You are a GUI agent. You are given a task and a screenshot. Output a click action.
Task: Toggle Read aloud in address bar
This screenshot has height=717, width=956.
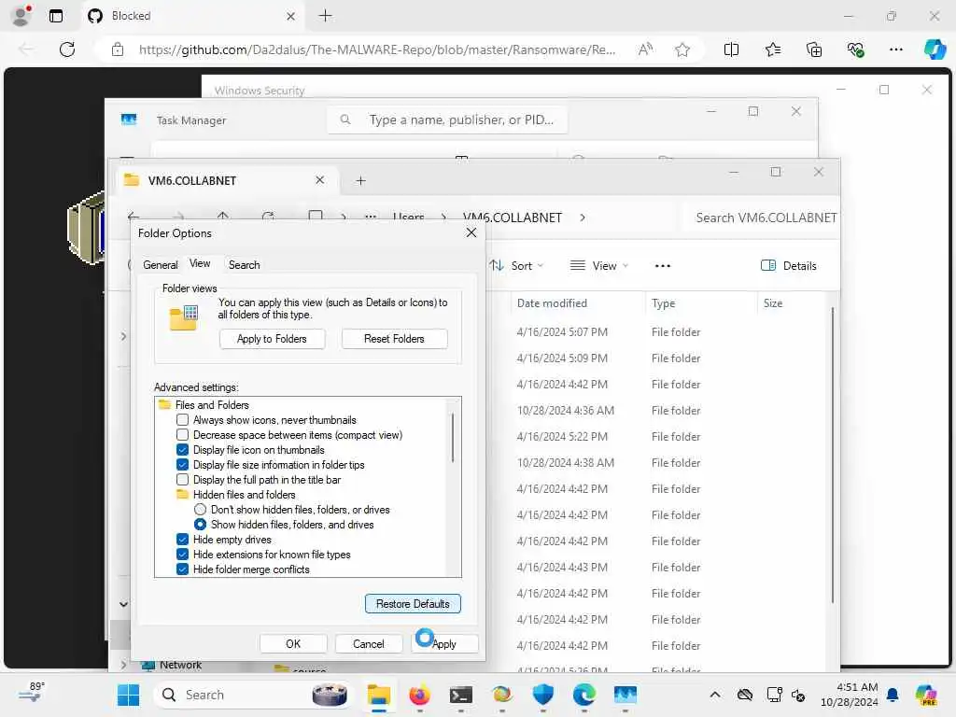[x=645, y=49]
